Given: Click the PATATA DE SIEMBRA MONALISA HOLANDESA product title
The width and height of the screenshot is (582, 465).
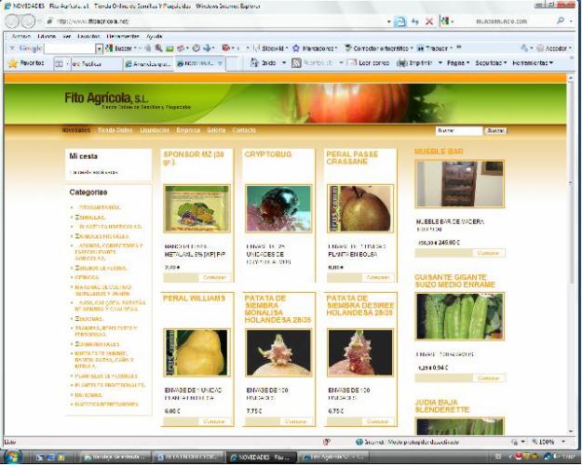Looking at the screenshot, I should (277, 309).
